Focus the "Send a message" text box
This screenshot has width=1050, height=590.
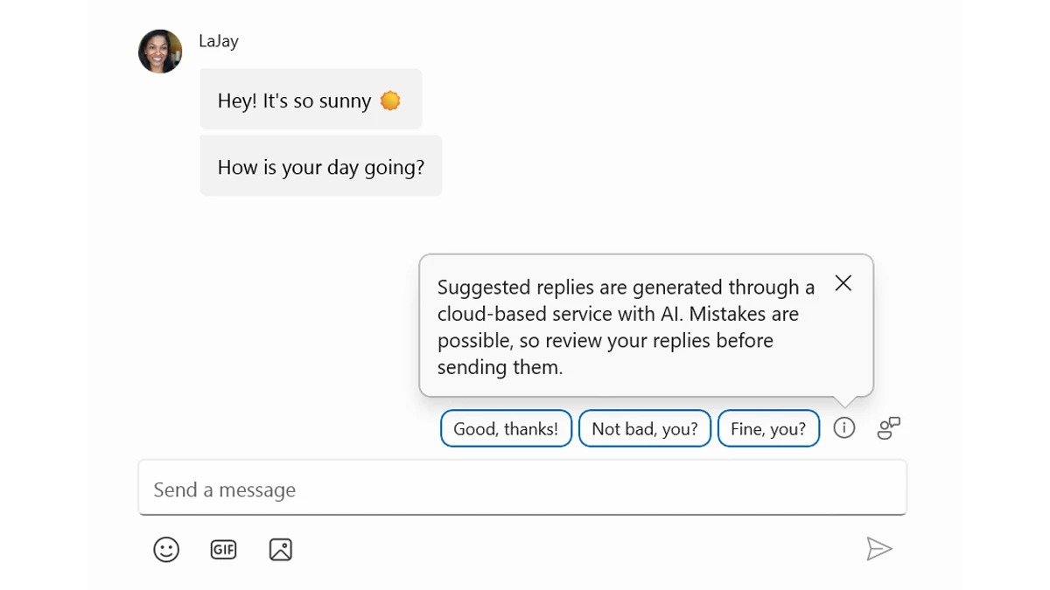(x=521, y=489)
